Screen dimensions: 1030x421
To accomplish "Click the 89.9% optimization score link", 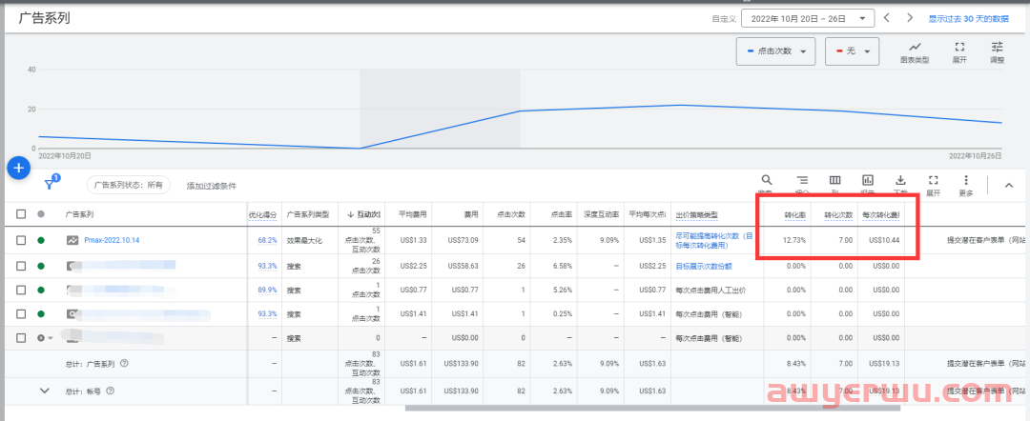I will click(267, 290).
